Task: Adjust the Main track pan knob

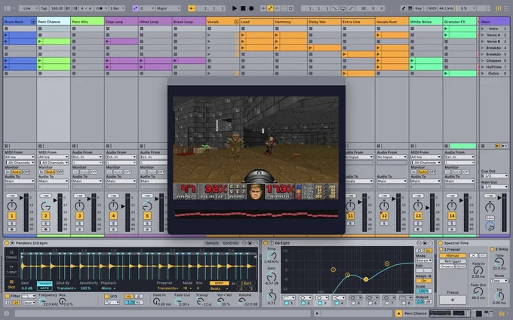Action: [x=490, y=206]
